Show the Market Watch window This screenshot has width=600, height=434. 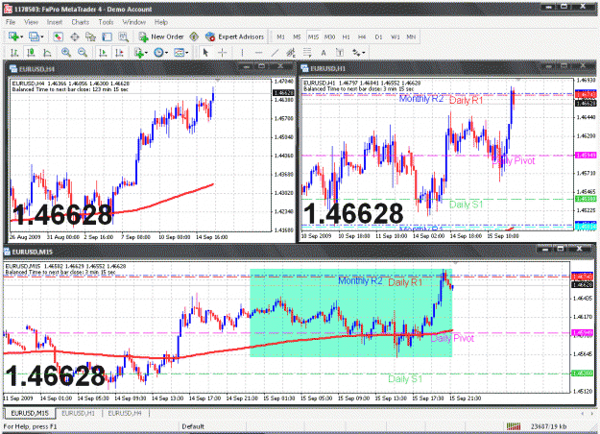[59, 36]
